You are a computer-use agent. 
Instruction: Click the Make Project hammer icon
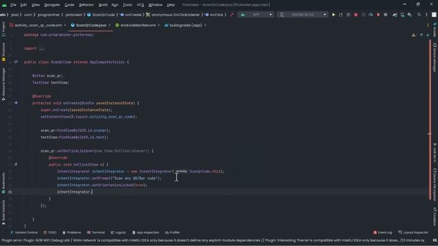click(x=232, y=14)
